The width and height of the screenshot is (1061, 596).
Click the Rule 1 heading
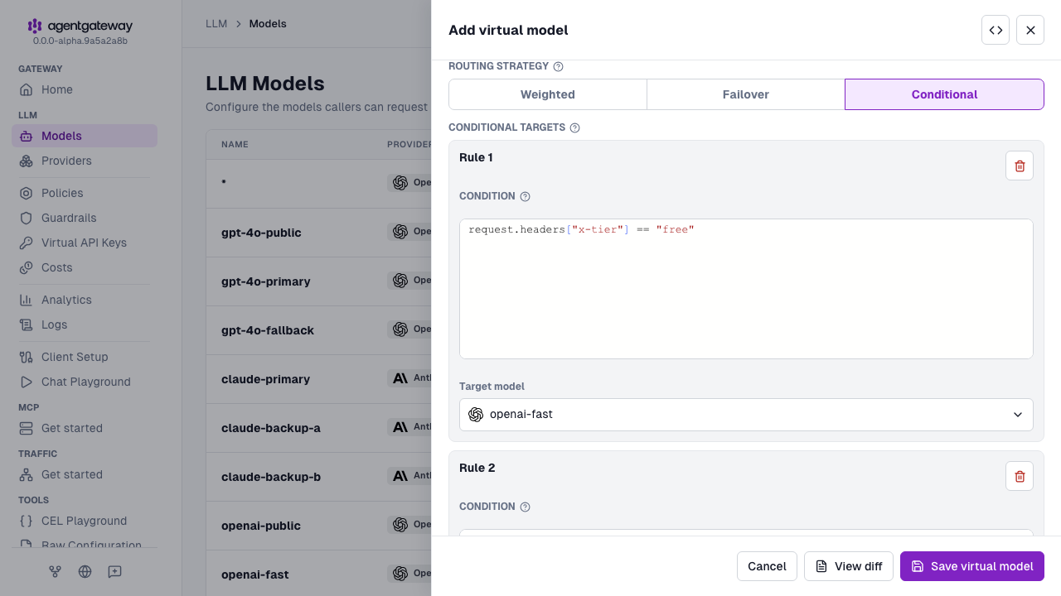point(476,157)
